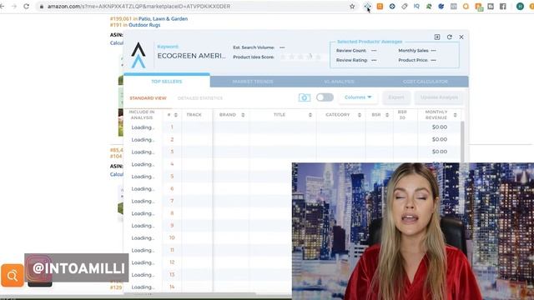Image resolution: width=534 pixels, height=300 pixels.
Task: Click the sign-out arrow icon in popup
Action: [437, 37]
